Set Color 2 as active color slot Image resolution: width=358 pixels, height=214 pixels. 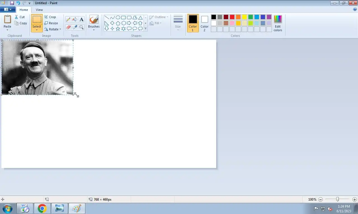pos(204,23)
